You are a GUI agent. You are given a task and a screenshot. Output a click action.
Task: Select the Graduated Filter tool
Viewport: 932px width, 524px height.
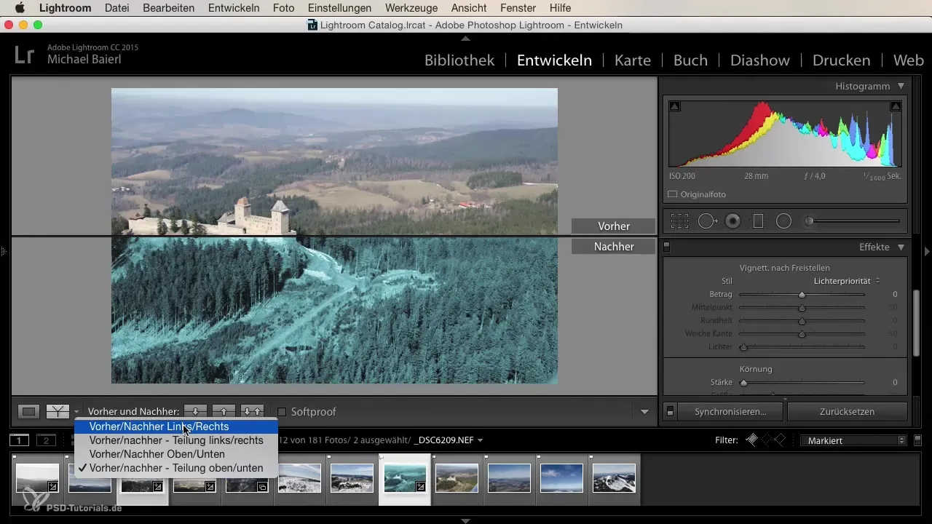pos(758,221)
